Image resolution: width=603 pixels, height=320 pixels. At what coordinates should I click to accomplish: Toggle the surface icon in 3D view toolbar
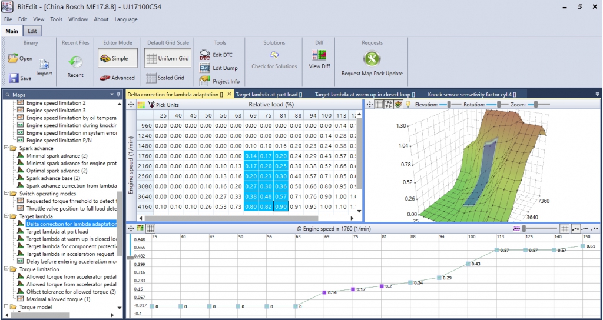(398, 104)
